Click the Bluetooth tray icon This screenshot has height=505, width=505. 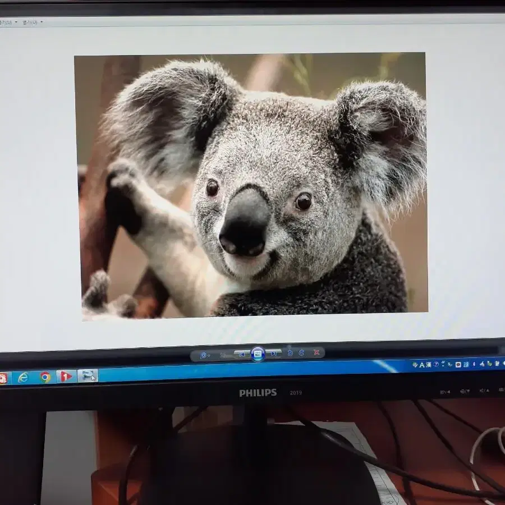click(474, 364)
